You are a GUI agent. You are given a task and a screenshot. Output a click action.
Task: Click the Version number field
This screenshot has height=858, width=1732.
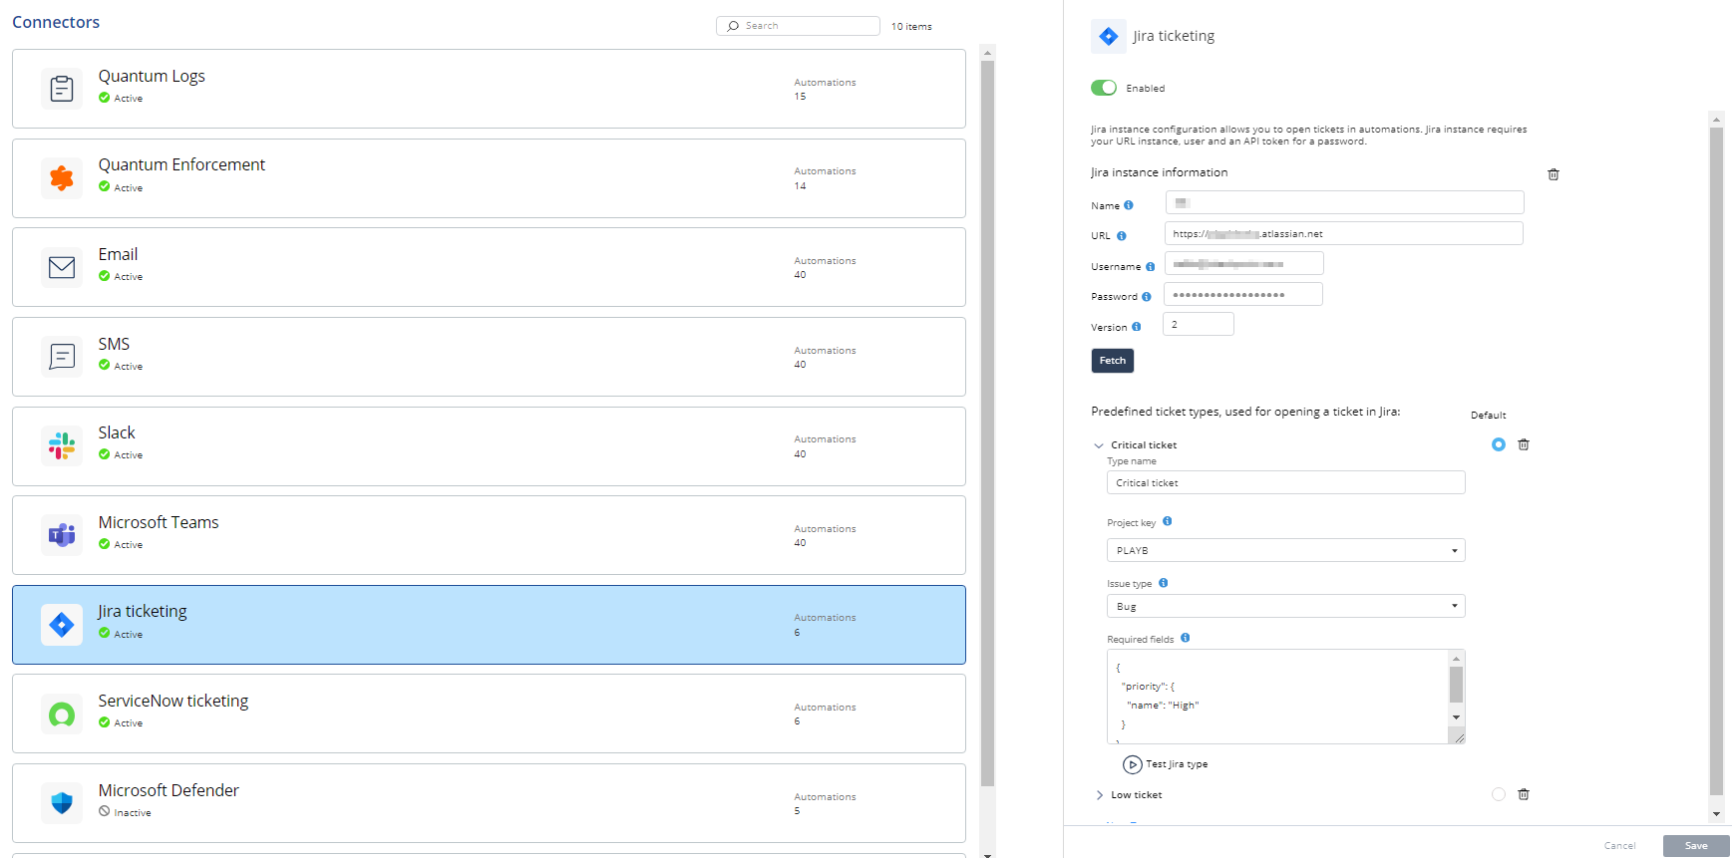tap(1199, 324)
